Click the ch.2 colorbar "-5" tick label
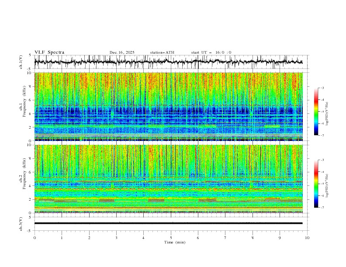The image size is (346, 267). pyautogui.click(x=322, y=184)
